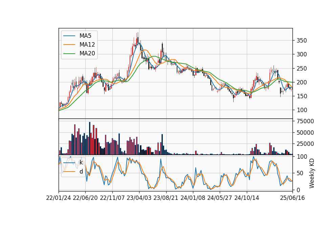Click the MA20 legend label
This screenshot has width=325, height=233.
87,54
